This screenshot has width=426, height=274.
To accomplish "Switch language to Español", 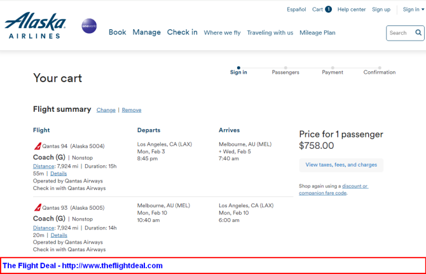I will click(296, 10).
